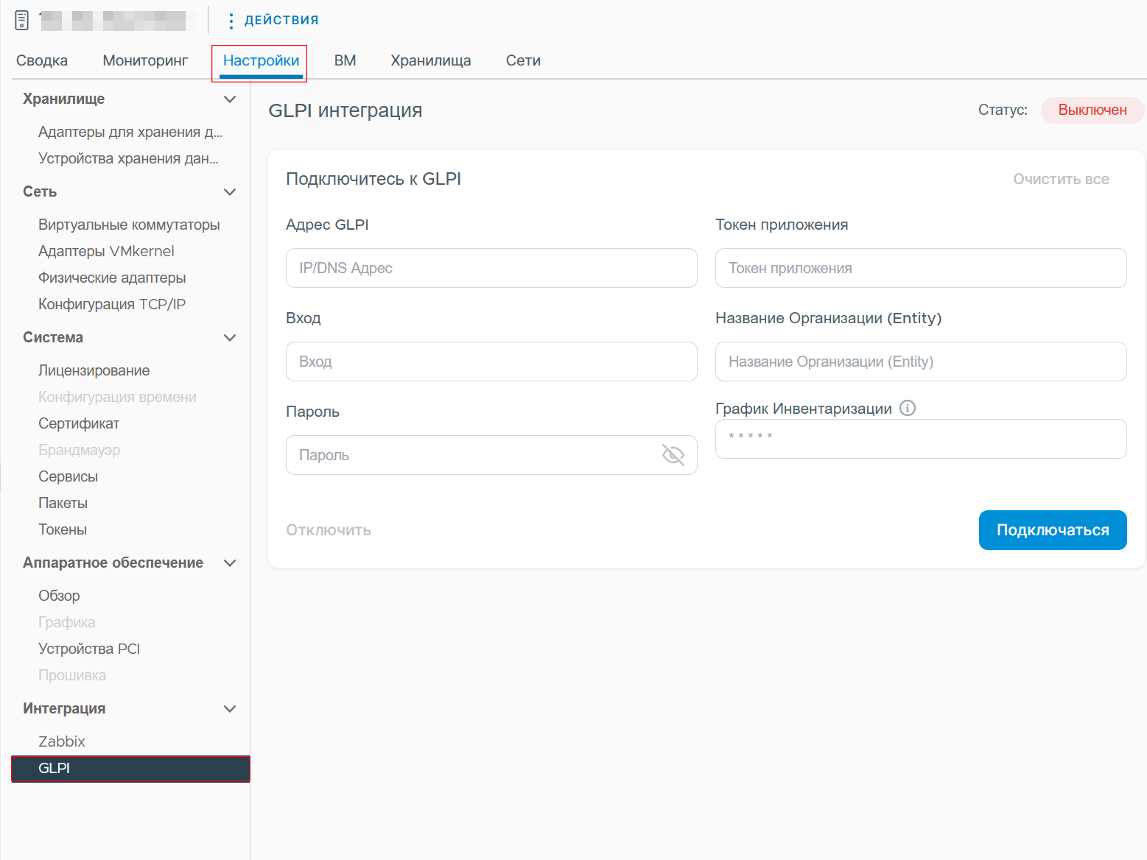Open hardware Обзор in sidebar
The width and height of the screenshot is (1147, 860).
[59, 596]
